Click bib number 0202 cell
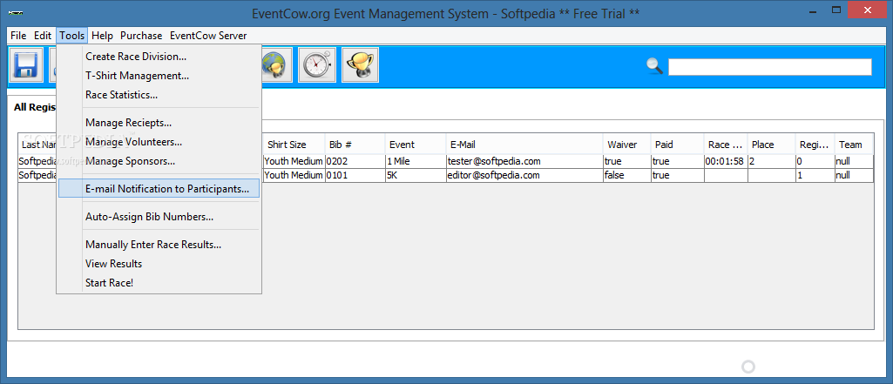 coord(355,161)
